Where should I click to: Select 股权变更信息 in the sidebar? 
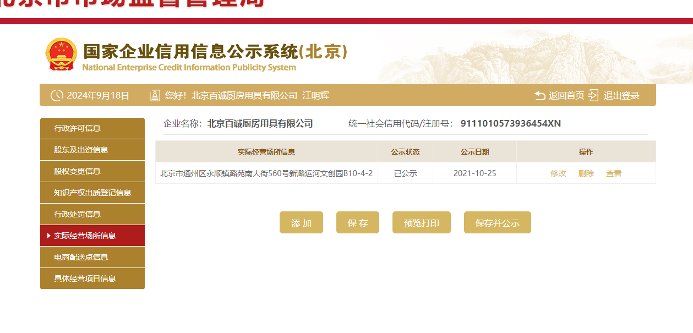pos(92,171)
